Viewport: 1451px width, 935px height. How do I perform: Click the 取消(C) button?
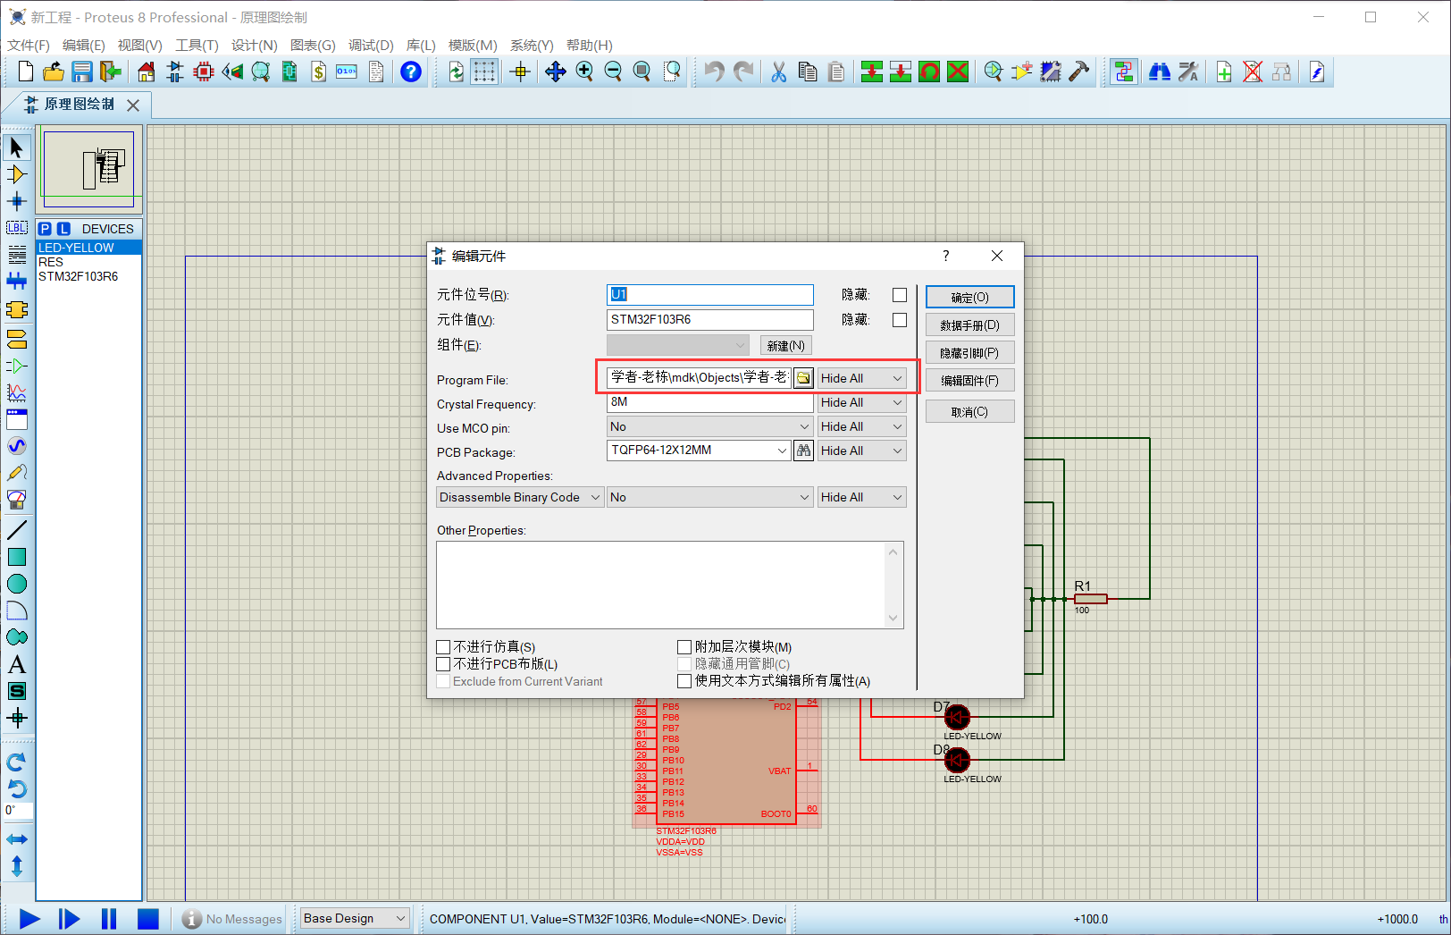coord(969,411)
